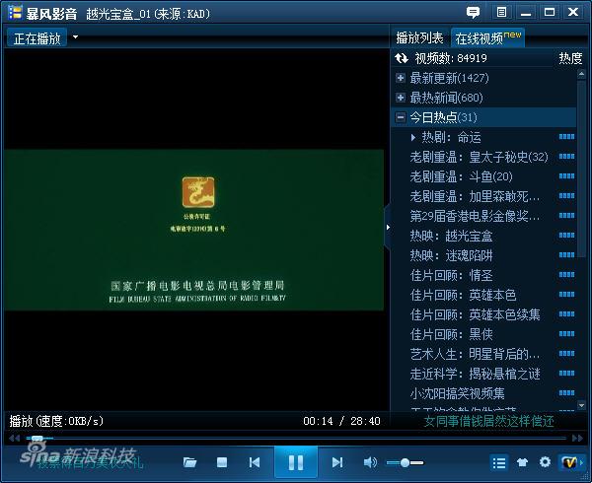Click the seek bar position handle

pyautogui.click(x=37, y=438)
